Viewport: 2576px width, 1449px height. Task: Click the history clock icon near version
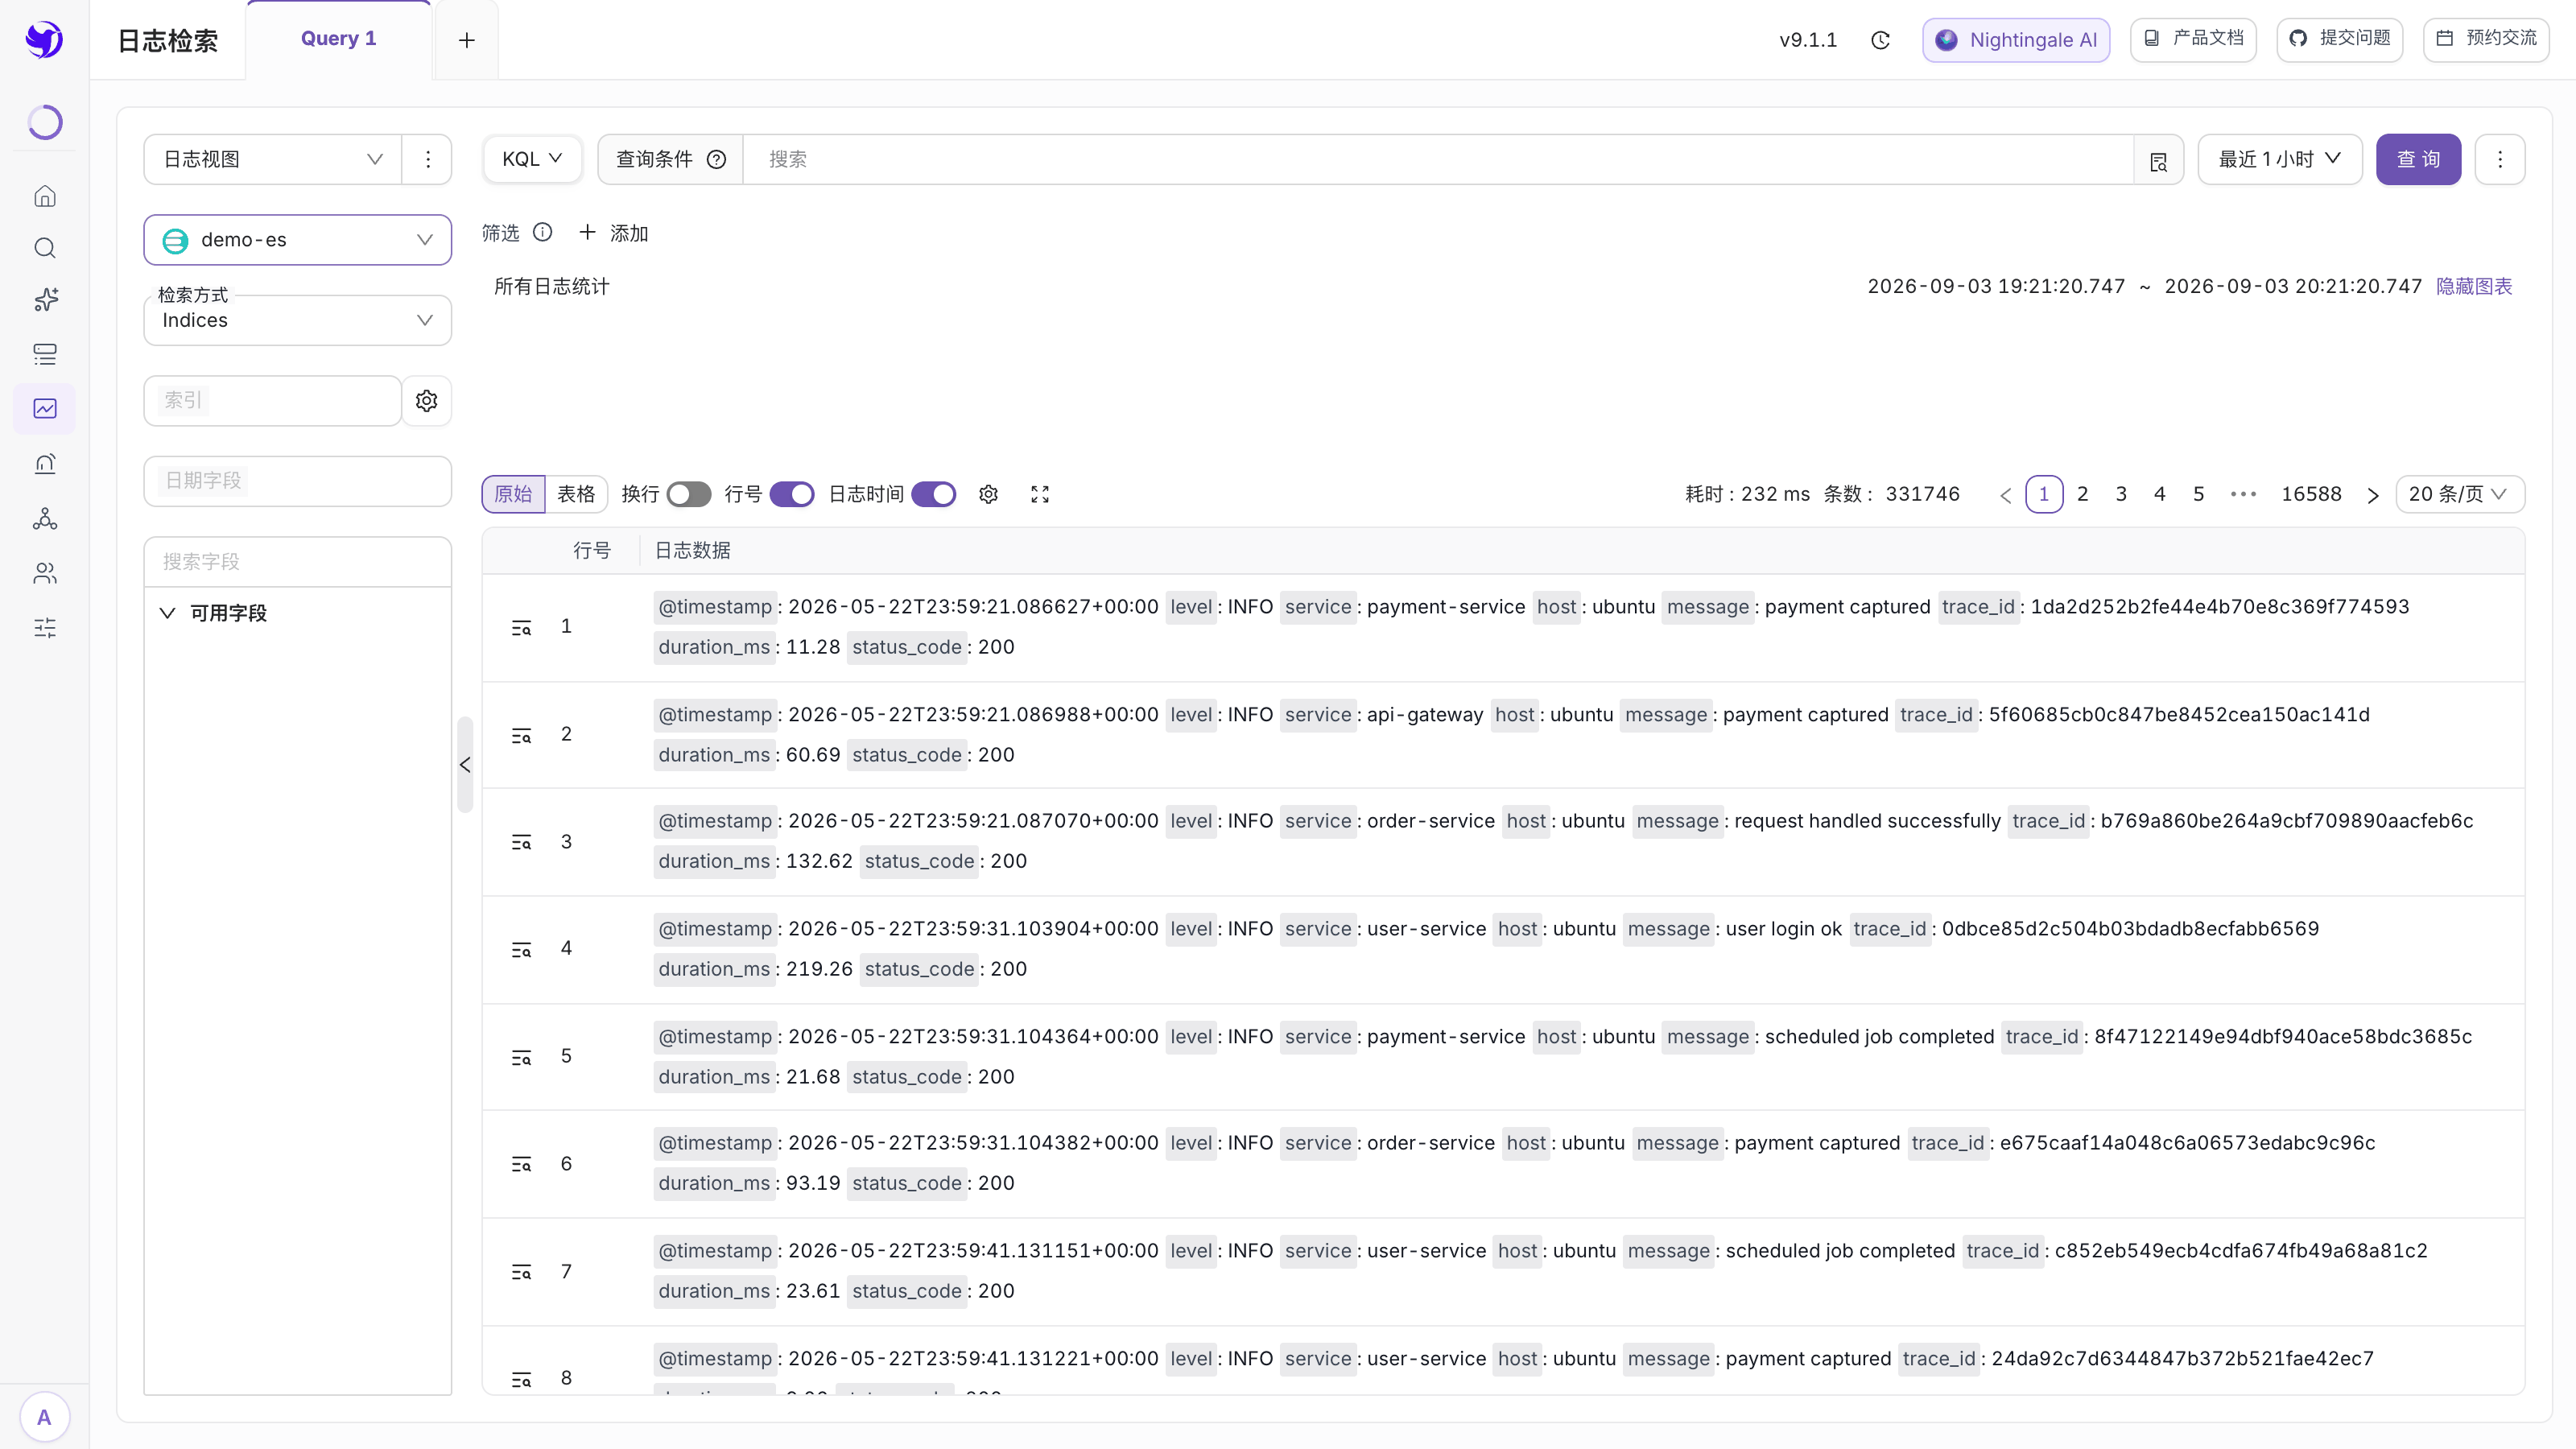1880,40
